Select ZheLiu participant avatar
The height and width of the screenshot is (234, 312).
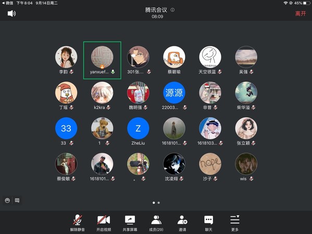[138, 128]
